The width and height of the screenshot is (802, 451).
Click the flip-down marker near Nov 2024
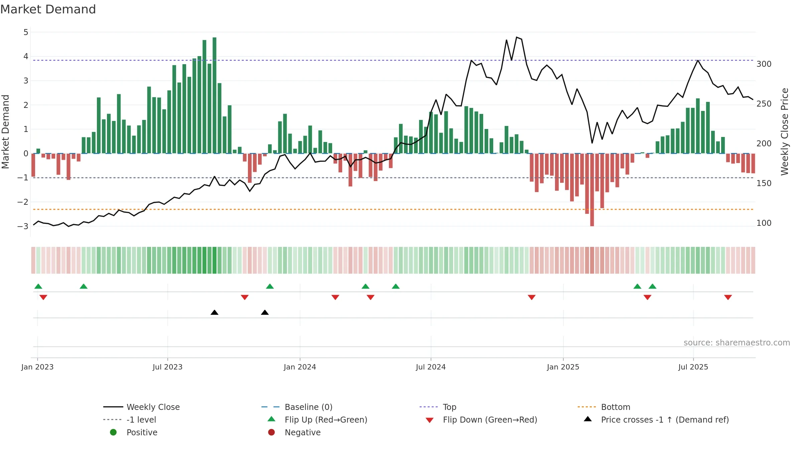(532, 297)
